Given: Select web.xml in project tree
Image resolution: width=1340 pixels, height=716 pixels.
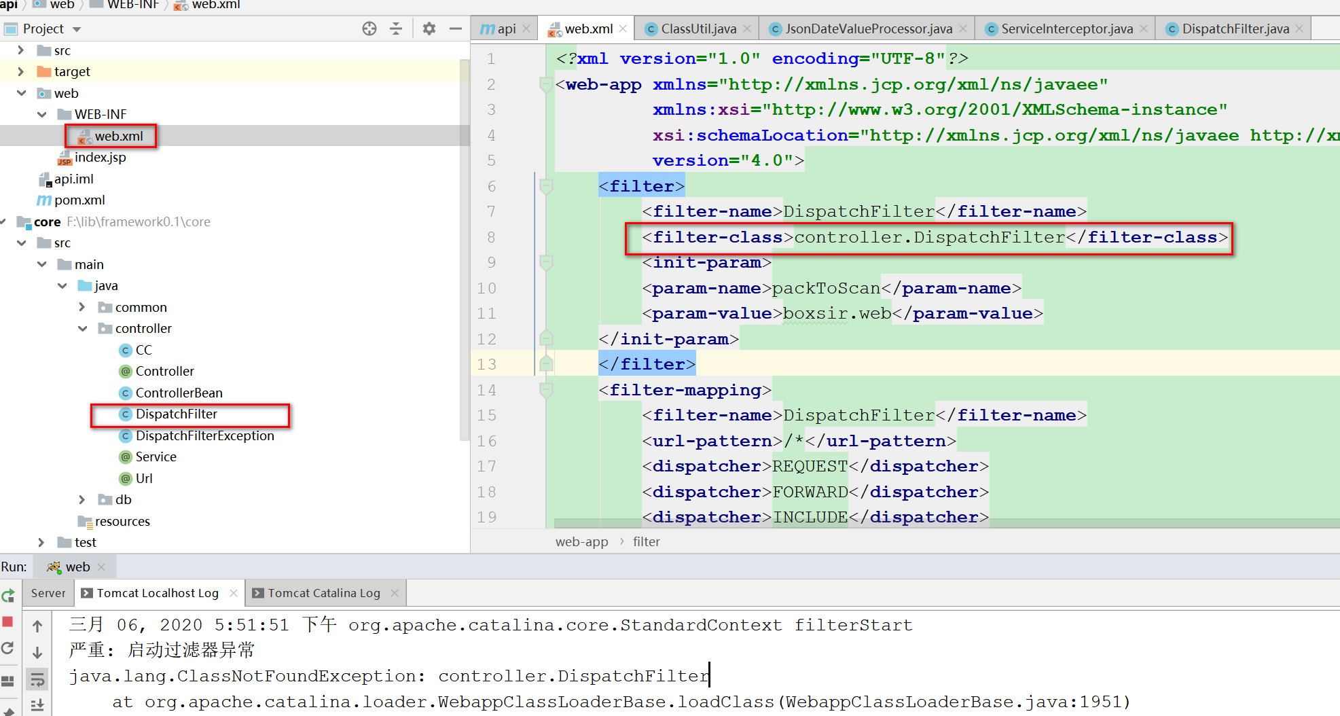Looking at the screenshot, I should (x=111, y=136).
